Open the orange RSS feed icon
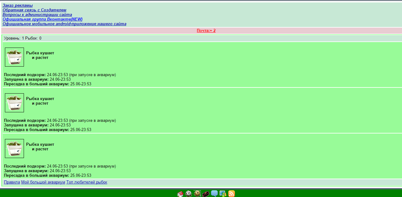 pyautogui.click(x=232, y=194)
